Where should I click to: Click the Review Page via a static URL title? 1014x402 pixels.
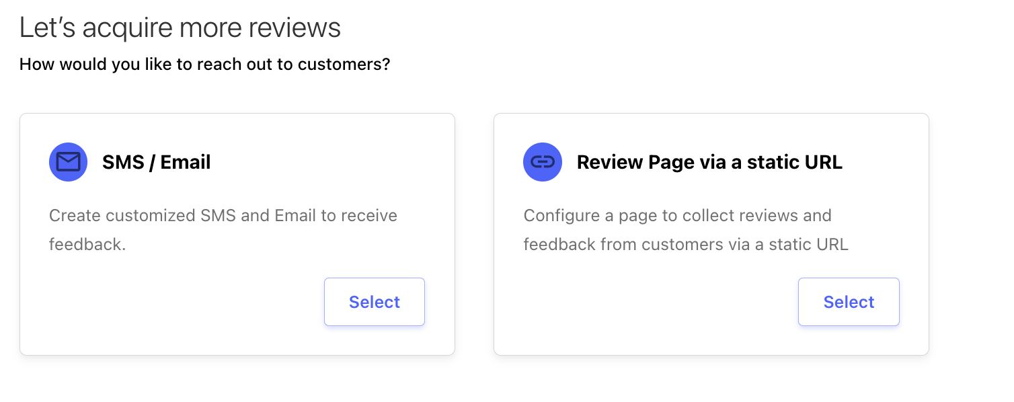709,162
